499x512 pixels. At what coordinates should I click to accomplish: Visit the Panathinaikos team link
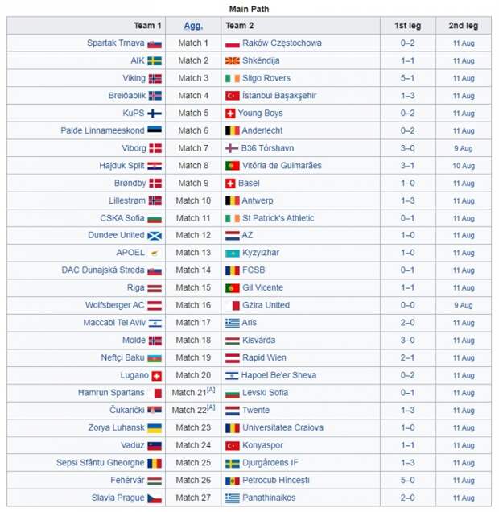click(x=269, y=498)
